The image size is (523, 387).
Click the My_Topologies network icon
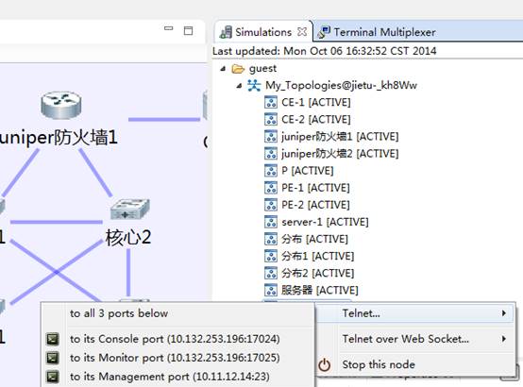pyautogui.click(x=254, y=85)
